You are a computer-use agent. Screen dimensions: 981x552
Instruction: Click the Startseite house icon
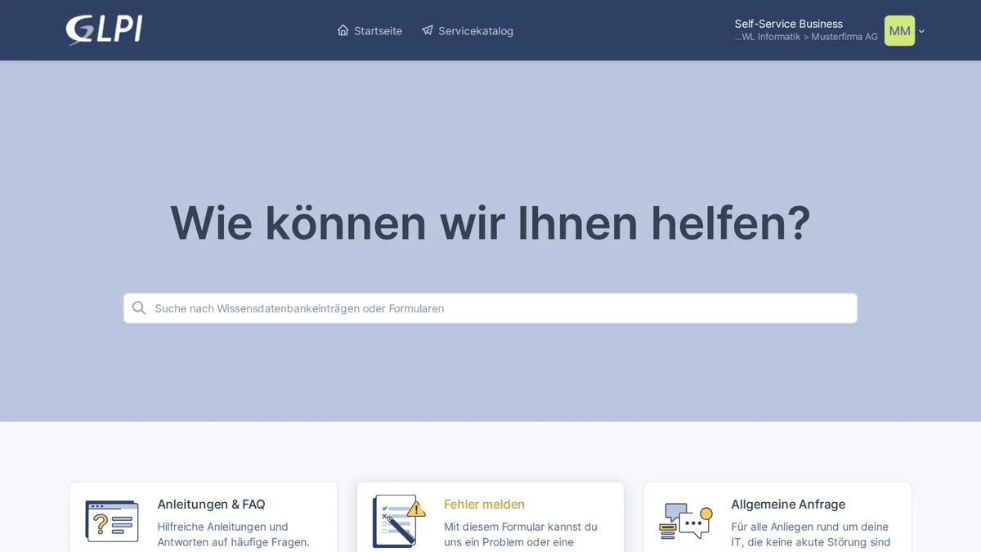point(343,30)
